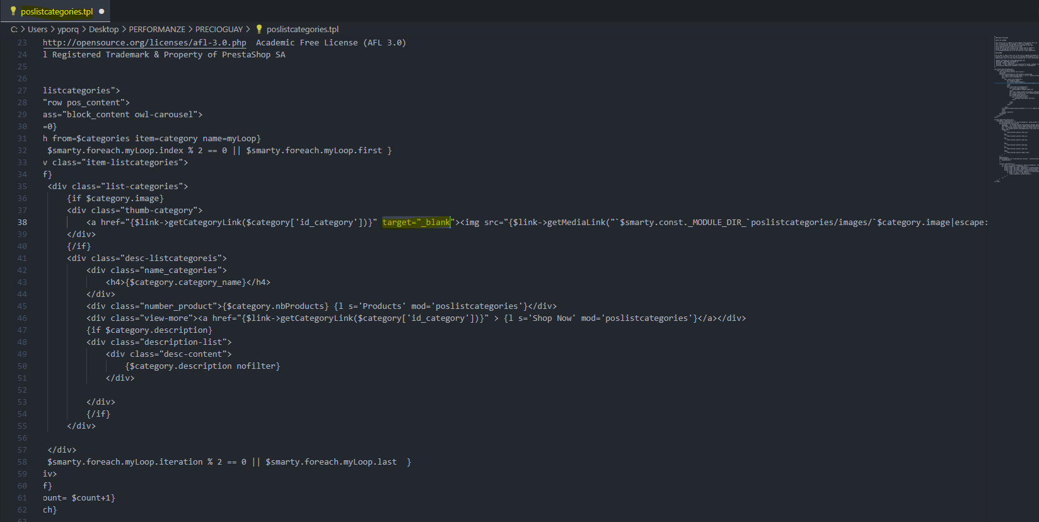1039x522 pixels.
Task: Place cursor in highlighted target="_blank" text
Action: [416, 223]
